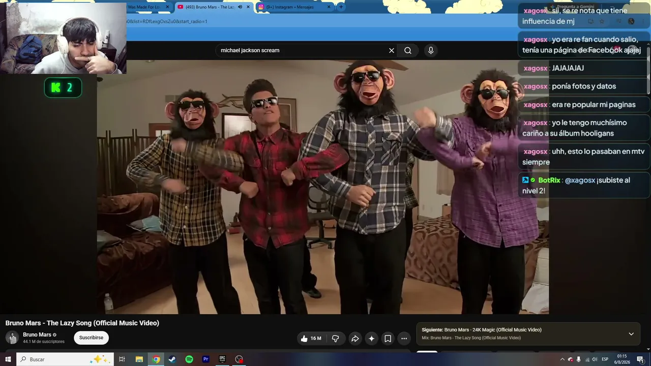
Task: Open the Bruno Mars channel name link
Action: 37,335
